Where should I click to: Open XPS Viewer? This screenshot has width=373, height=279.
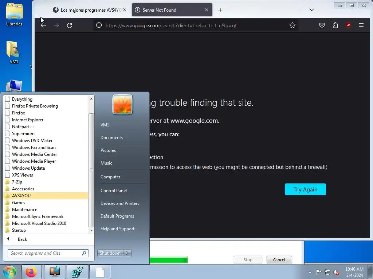tap(46, 175)
